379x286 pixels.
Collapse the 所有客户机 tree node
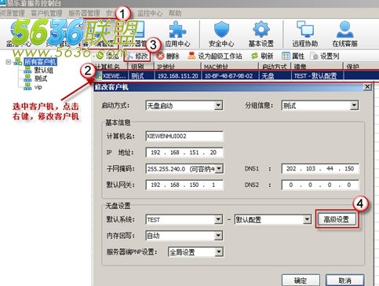9,62
